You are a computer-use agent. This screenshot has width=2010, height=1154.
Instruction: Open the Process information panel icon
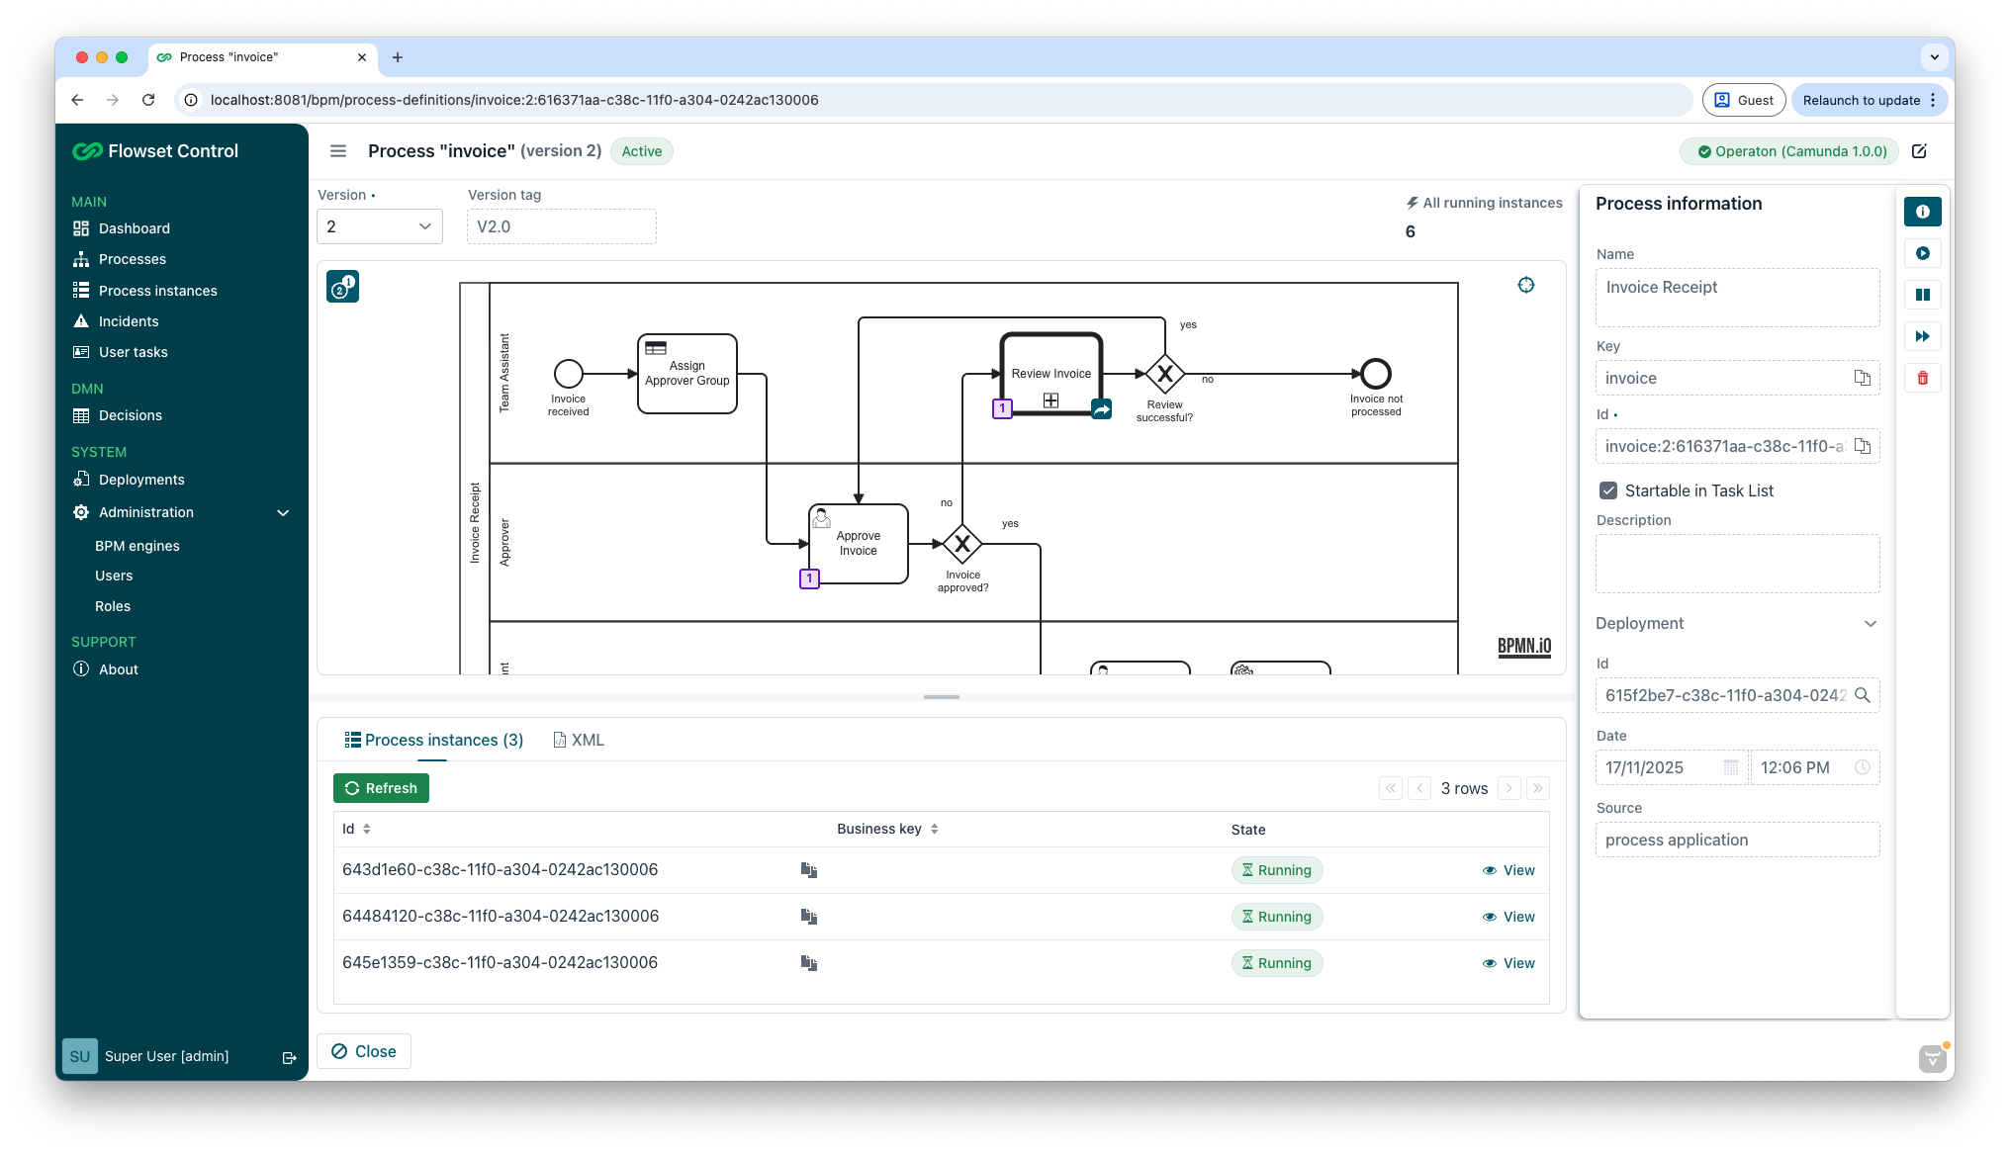(x=1923, y=212)
